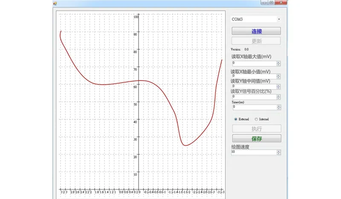Image resolution: width=341 pixels, height=199 pixels.
Task: Minimize the application window
Action: [x=264, y=3]
